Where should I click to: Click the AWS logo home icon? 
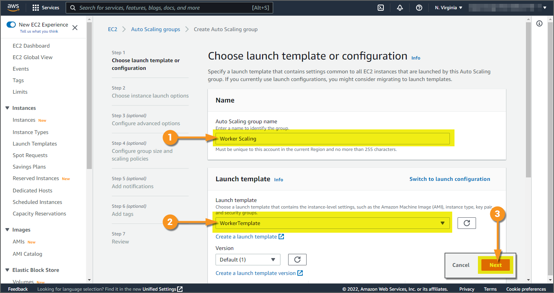click(x=13, y=8)
